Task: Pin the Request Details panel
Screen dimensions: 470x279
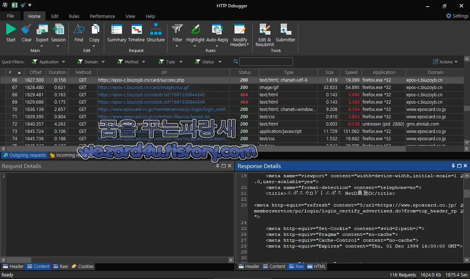Action: click(x=218, y=166)
